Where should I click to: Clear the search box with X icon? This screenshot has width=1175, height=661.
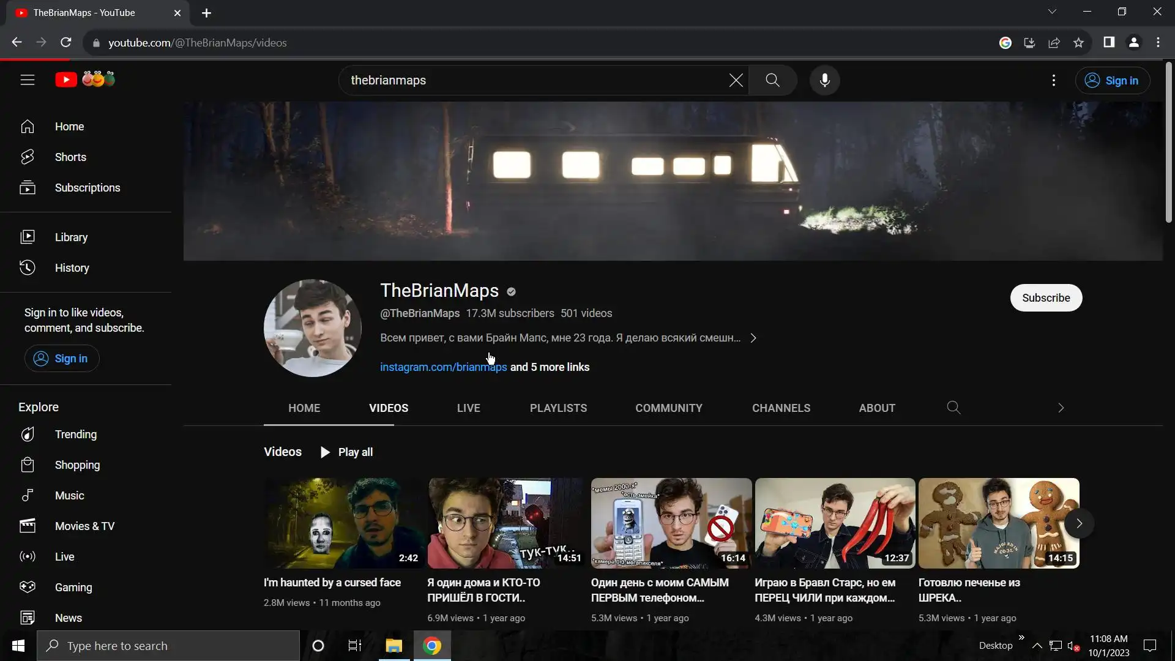pyautogui.click(x=736, y=80)
